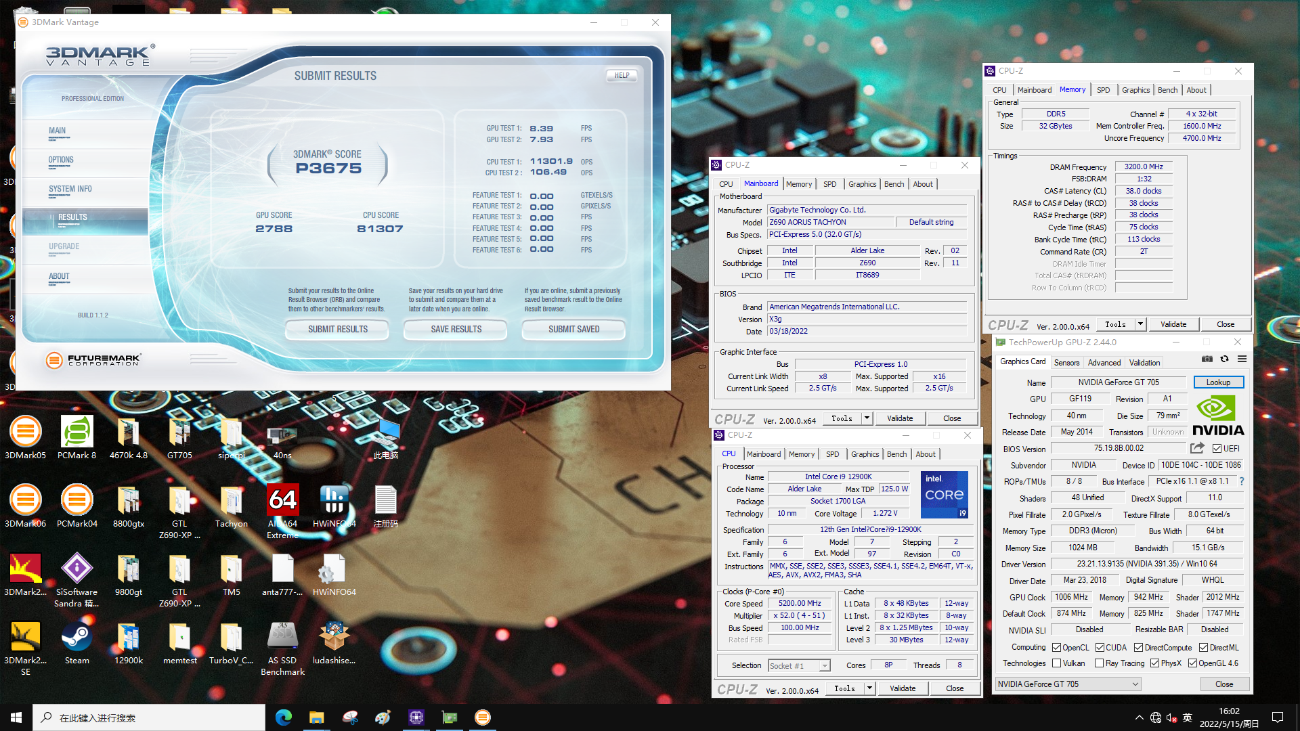Screen dimensions: 1300x731
Task: Show hidden system tray icons chevron
Action: [x=1139, y=717]
